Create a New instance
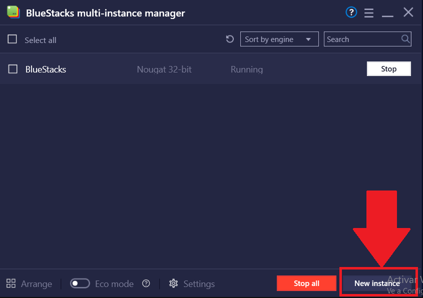 click(x=377, y=283)
